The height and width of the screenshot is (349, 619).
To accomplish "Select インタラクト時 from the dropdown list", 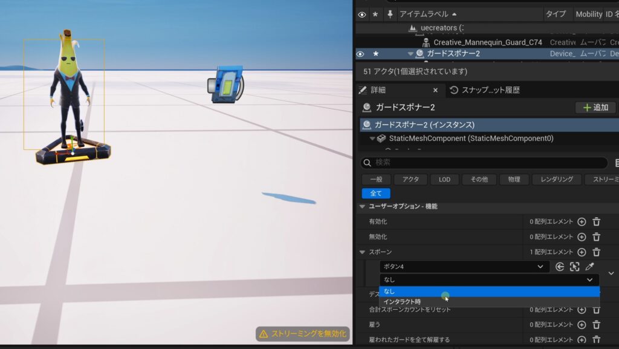I will 402,302.
